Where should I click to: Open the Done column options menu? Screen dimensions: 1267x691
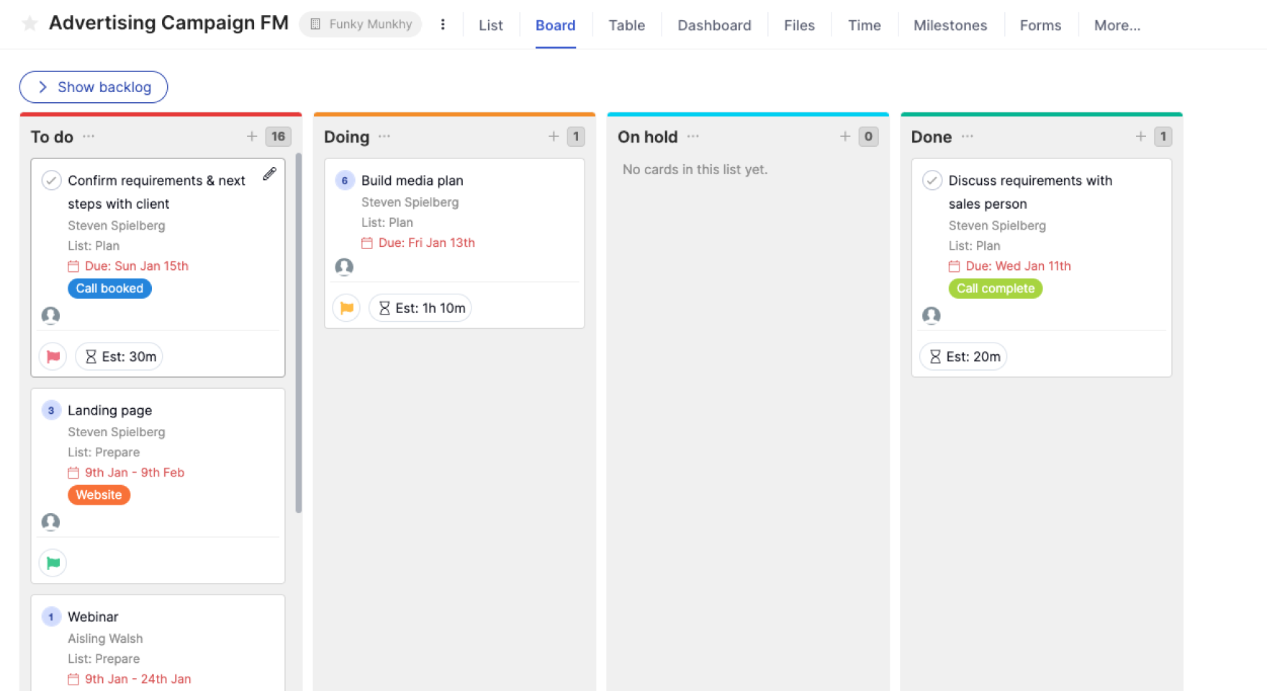coord(968,136)
